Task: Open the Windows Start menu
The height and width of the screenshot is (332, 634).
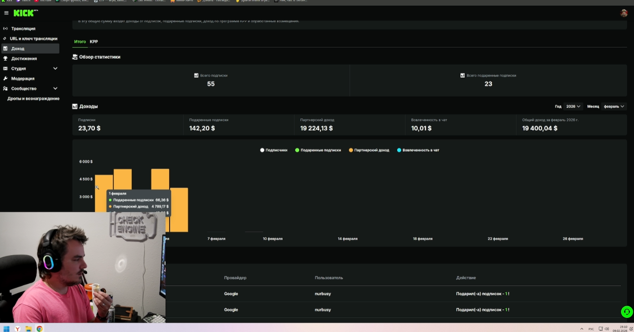Action: [6, 329]
